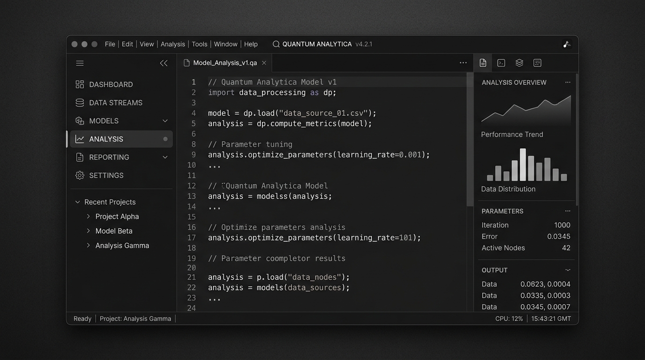
Task: Select the Model_Analysis_v1.qa tab
Action: pyautogui.click(x=225, y=63)
